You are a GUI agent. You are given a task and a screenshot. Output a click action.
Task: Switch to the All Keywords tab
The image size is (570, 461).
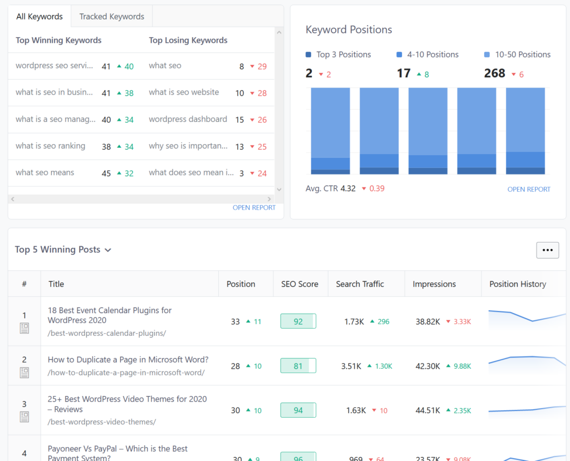(x=40, y=16)
